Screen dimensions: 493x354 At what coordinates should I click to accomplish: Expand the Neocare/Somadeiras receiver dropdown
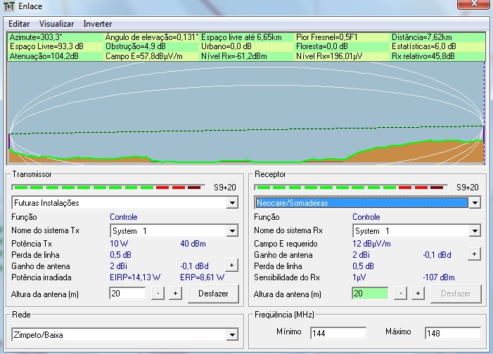(x=475, y=203)
